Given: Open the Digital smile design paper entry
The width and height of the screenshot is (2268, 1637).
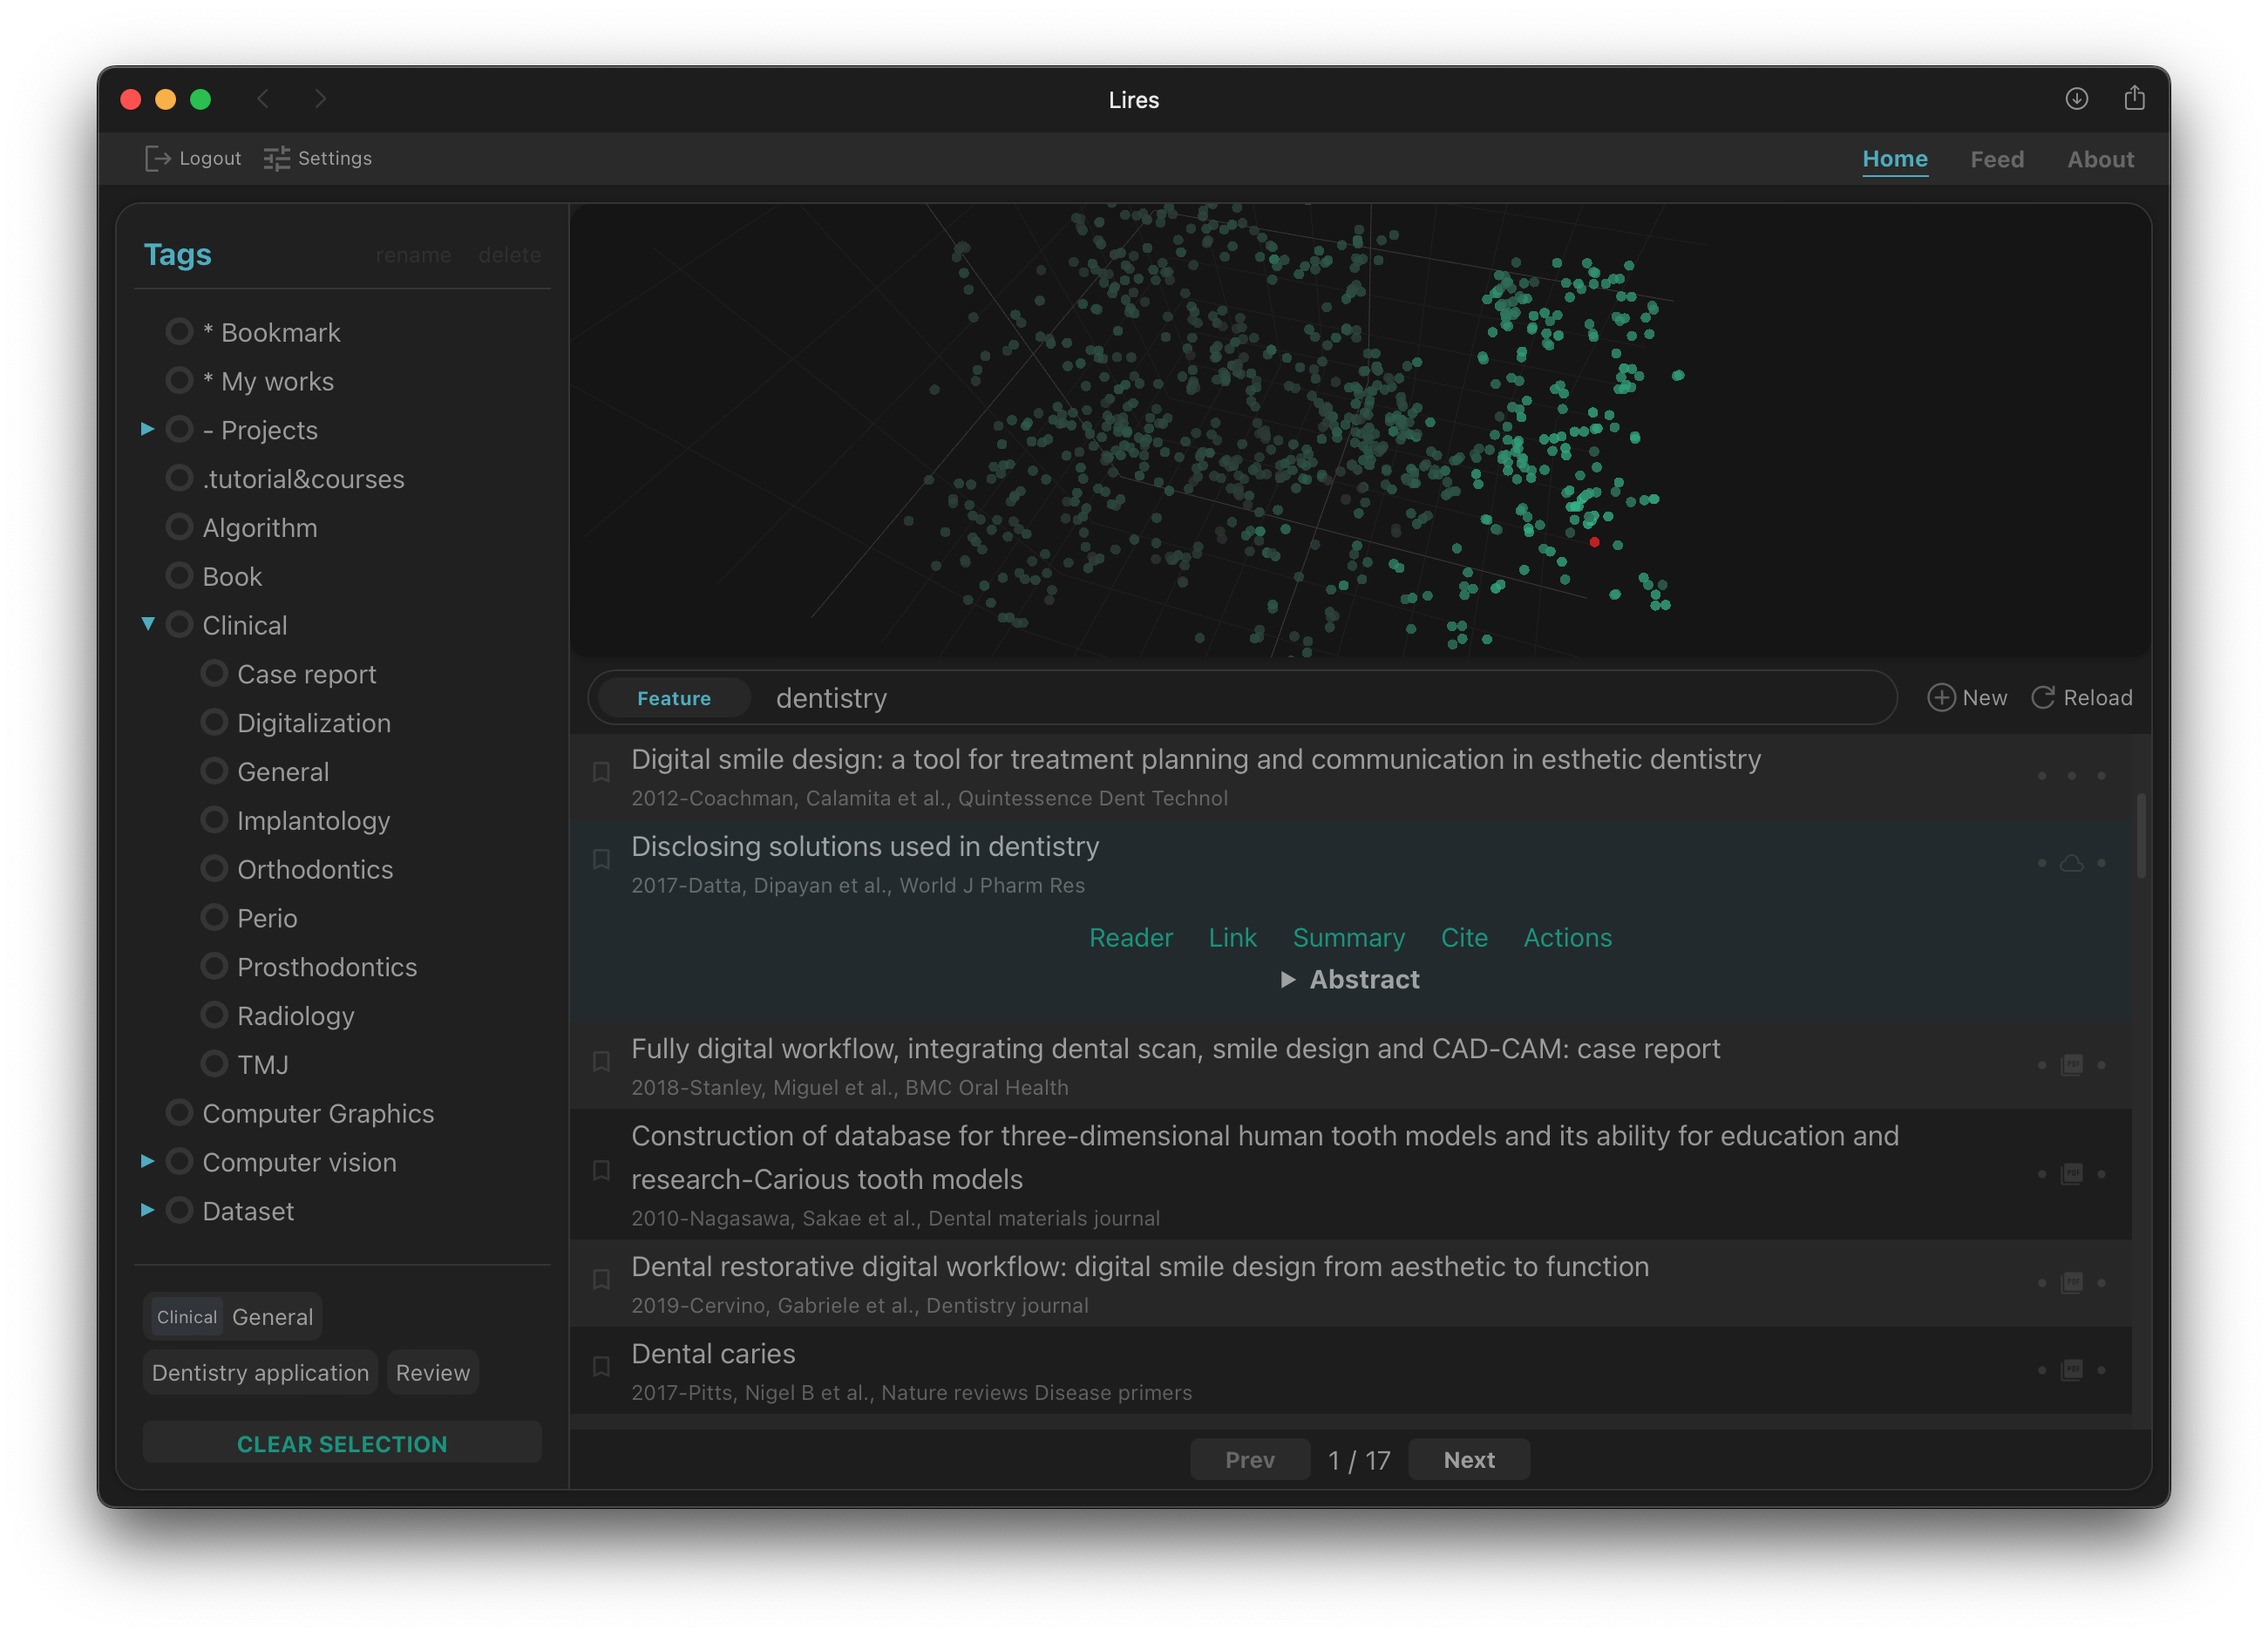Looking at the screenshot, I should pyautogui.click(x=1350, y=777).
